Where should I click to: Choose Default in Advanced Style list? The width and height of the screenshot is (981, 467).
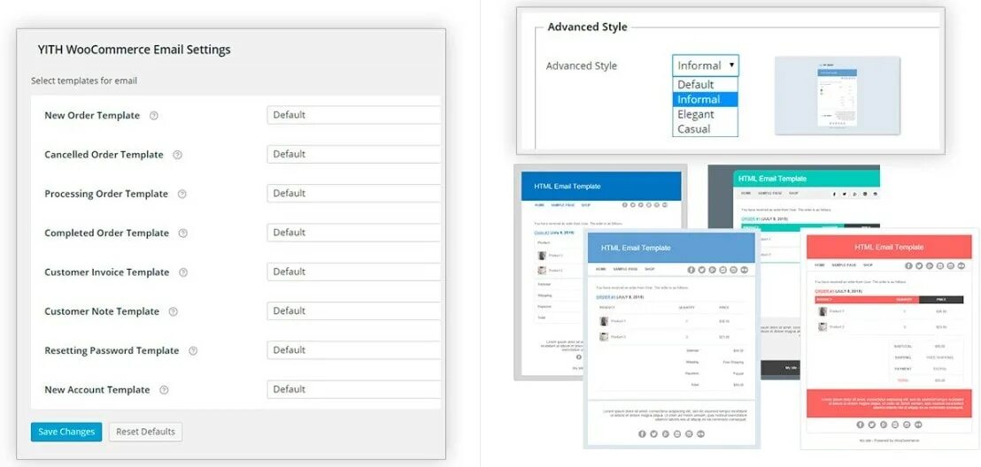pyautogui.click(x=706, y=84)
